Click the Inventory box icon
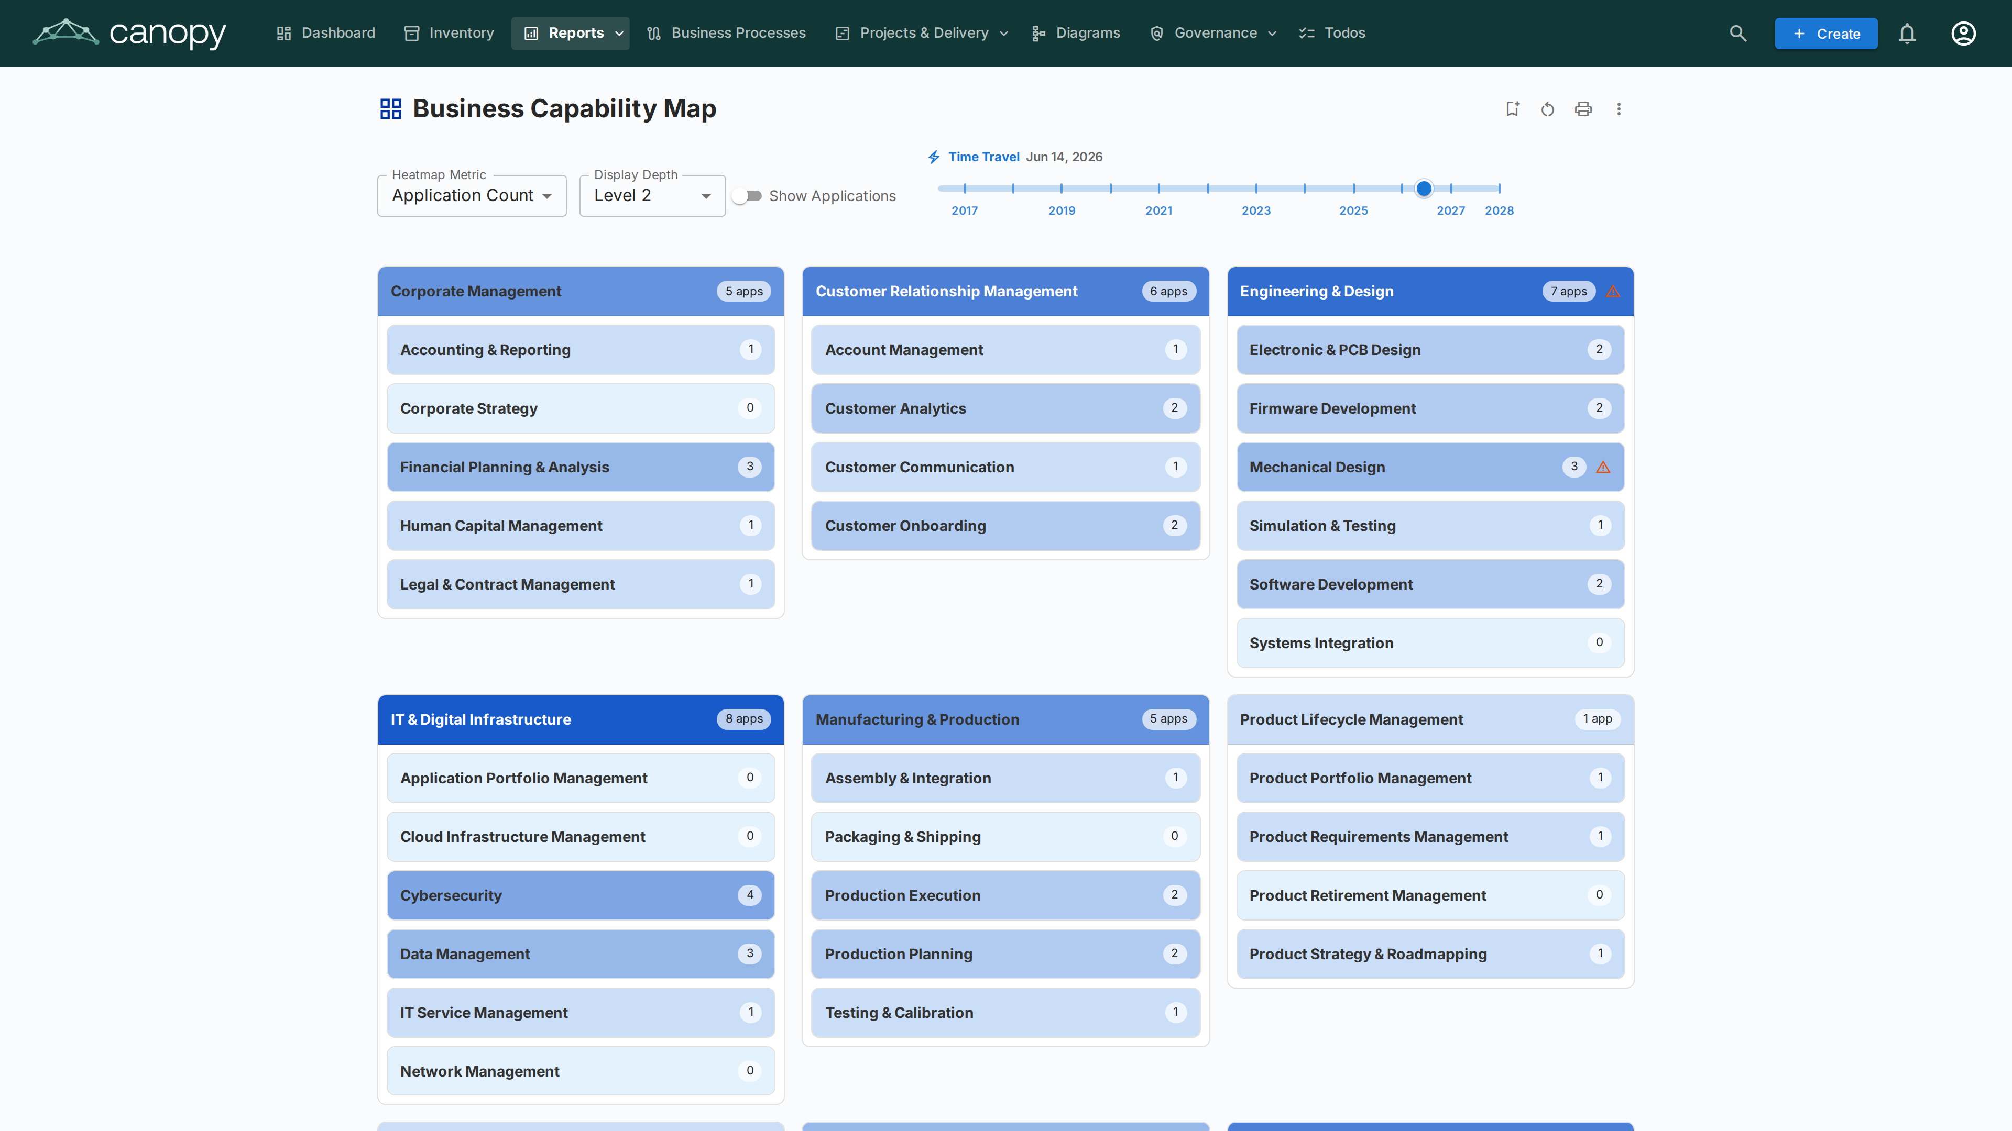Viewport: 2012px width, 1131px height. [x=412, y=33]
